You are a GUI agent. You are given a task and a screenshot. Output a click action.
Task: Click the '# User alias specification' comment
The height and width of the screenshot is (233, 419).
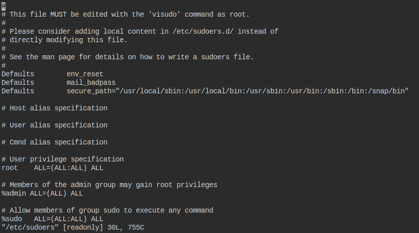pyautogui.click(x=54, y=125)
